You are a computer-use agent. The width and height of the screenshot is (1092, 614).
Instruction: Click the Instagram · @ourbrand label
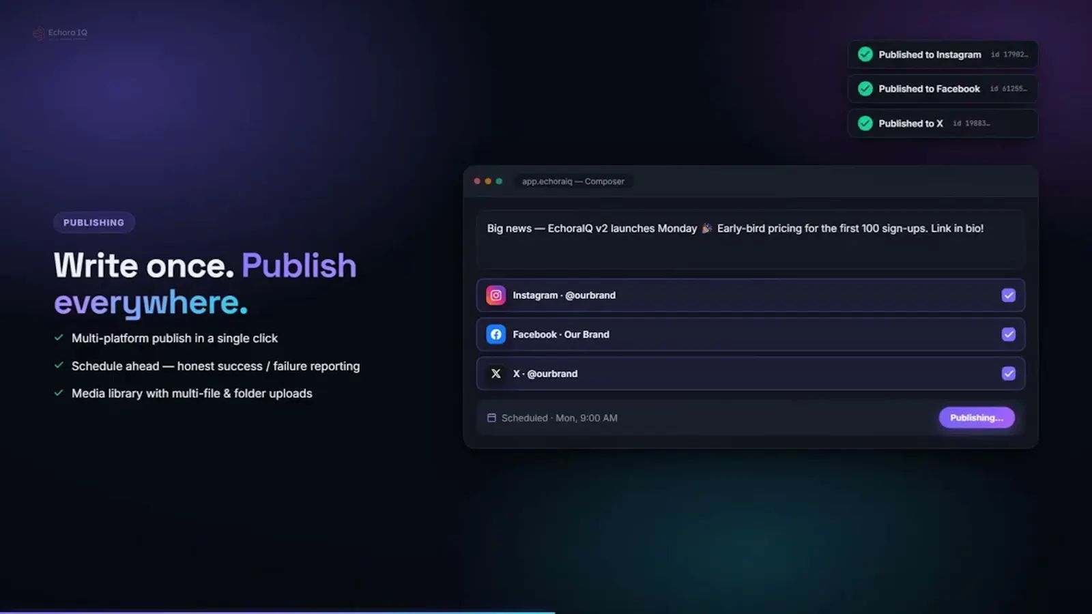[564, 295]
